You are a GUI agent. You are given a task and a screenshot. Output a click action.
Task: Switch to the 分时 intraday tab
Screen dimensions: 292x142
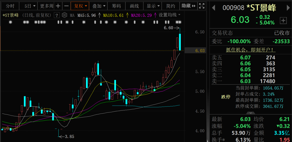[10, 6]
